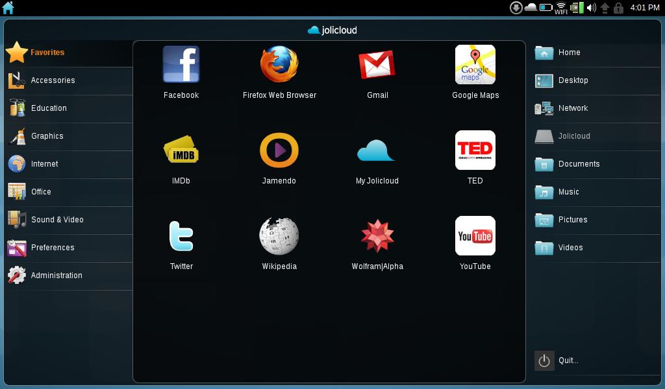Click the 4:01 PM clock
The image size is (665, 389).
[x=645, y=8]
